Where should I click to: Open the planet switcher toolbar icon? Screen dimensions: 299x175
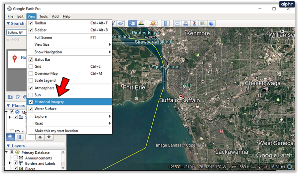pyautogui.click(x=153, y=24)
